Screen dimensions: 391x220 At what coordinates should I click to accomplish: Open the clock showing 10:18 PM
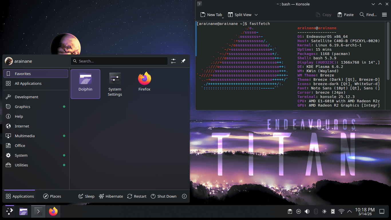point(365,212)
